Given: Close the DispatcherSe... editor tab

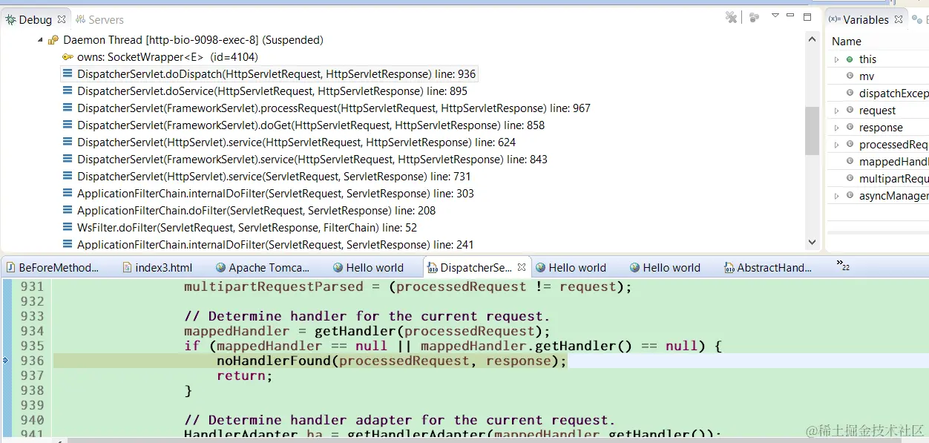Looking at the screenshot, I should [522, 267].
